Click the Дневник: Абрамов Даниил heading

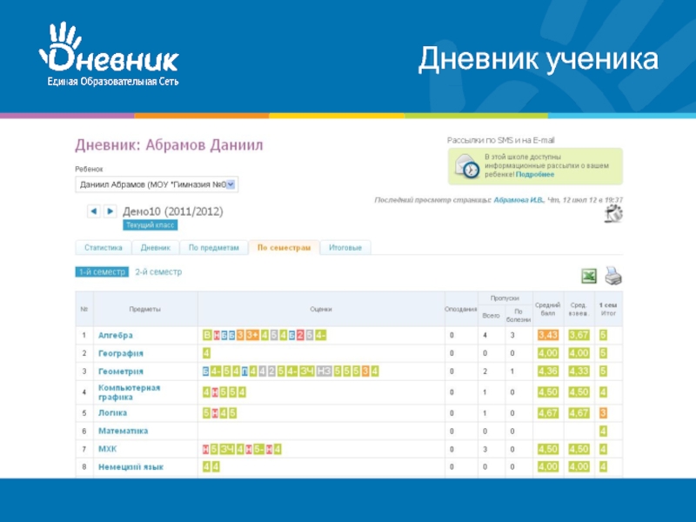(x=169, y=145)
